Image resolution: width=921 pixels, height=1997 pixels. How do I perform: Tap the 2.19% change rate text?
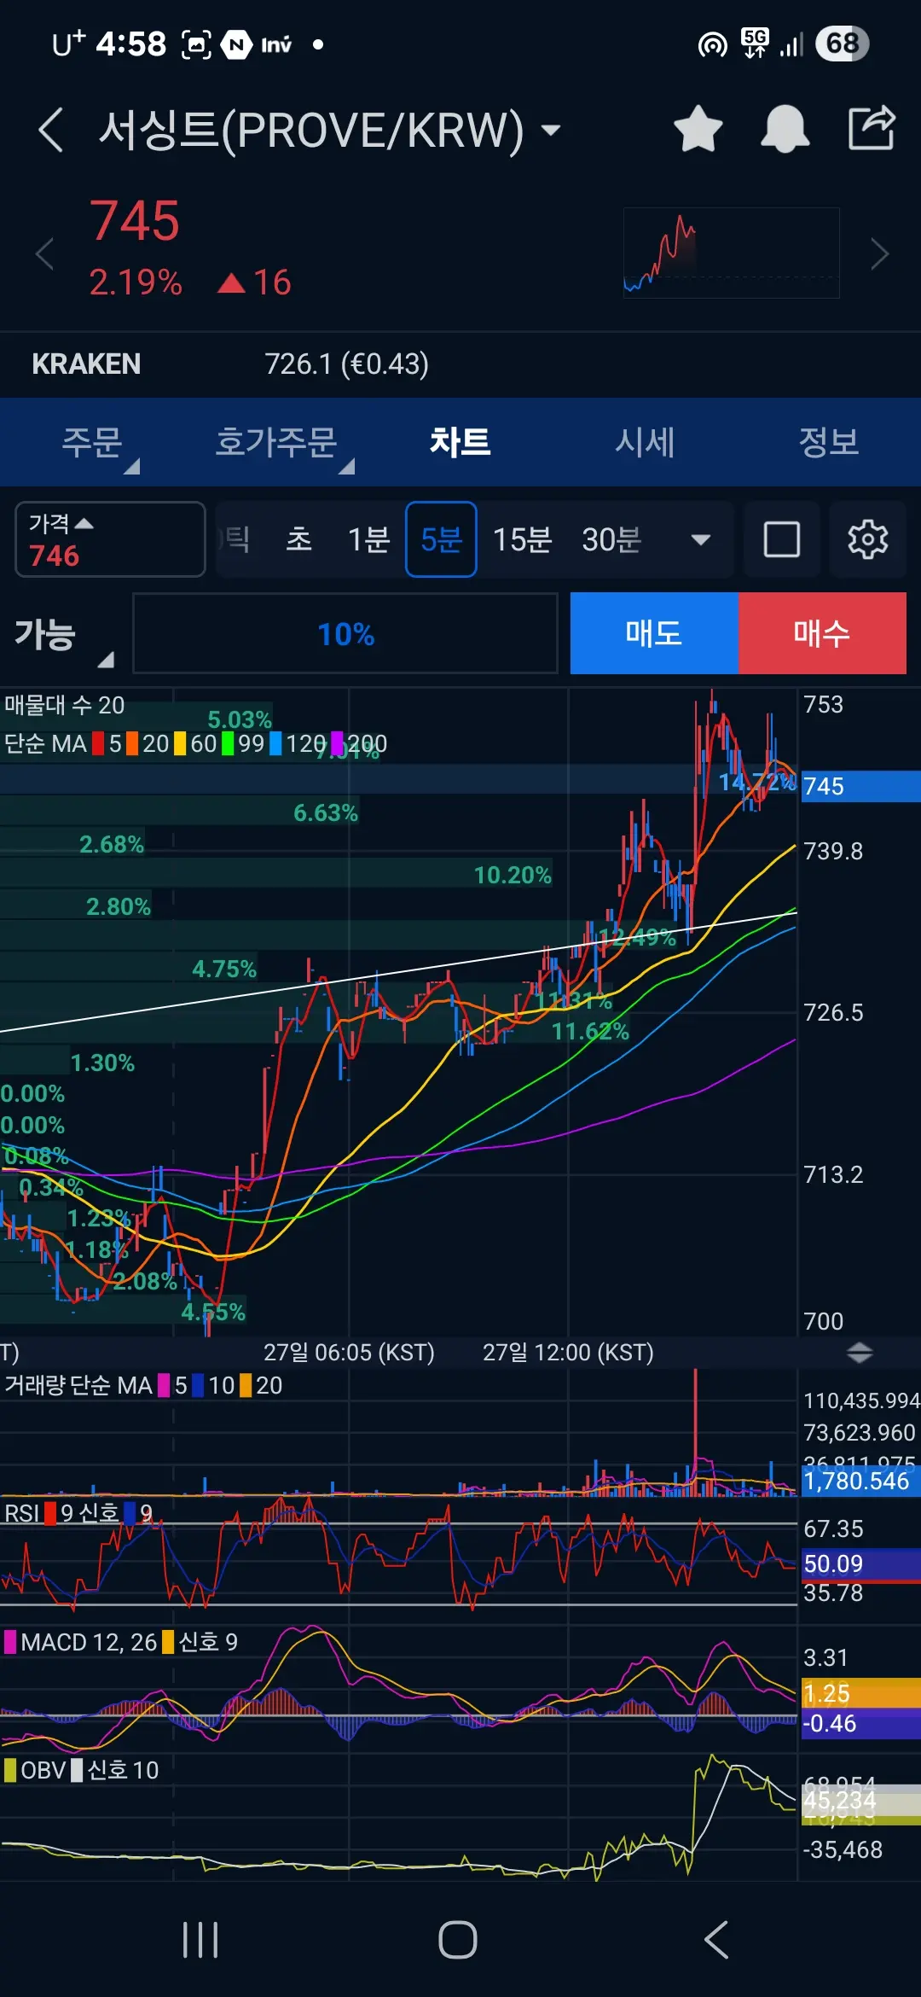tap(136, 282)
